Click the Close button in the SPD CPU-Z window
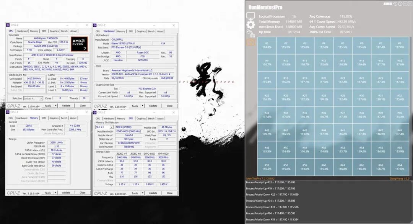The image size is (413, 224). (169, 193)
